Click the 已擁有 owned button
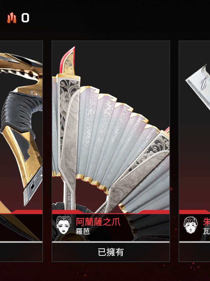The image size is (210, 281). point(111,252)
